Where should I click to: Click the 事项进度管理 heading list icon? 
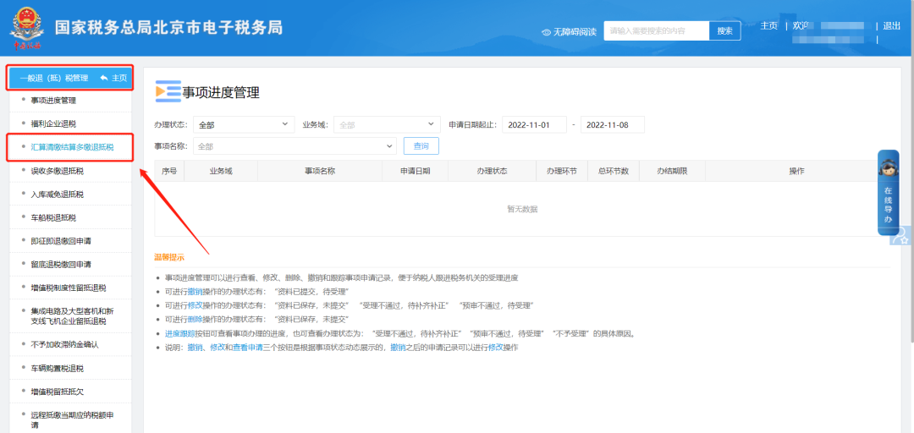click(168, 92)
